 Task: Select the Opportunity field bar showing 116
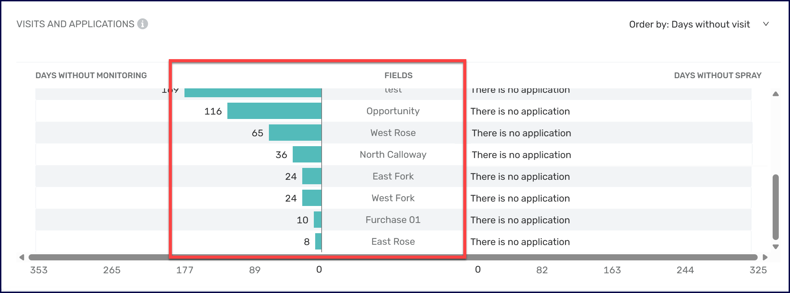[x=274, y=111]
